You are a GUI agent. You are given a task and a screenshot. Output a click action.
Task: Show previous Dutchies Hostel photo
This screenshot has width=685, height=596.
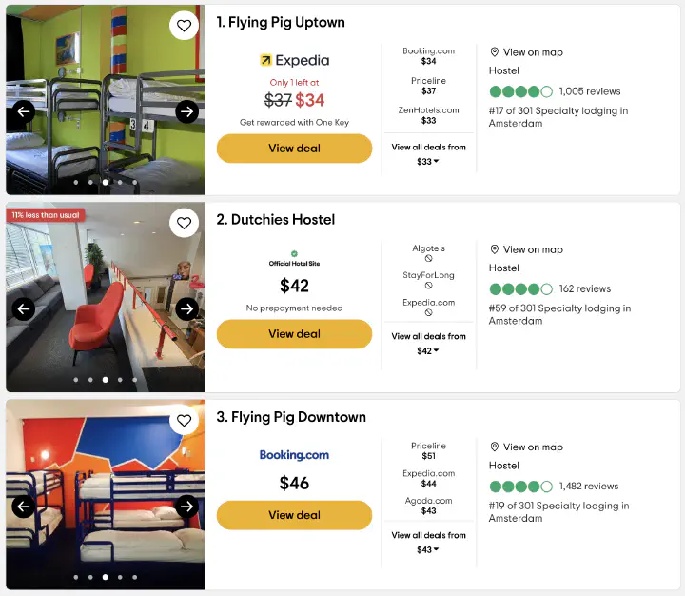tap(24, 308)
